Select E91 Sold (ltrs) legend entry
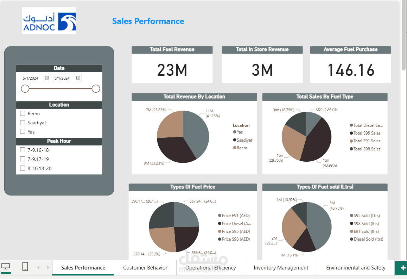The height and width of the screenshot is (279, 407). [x=364, y=231]
